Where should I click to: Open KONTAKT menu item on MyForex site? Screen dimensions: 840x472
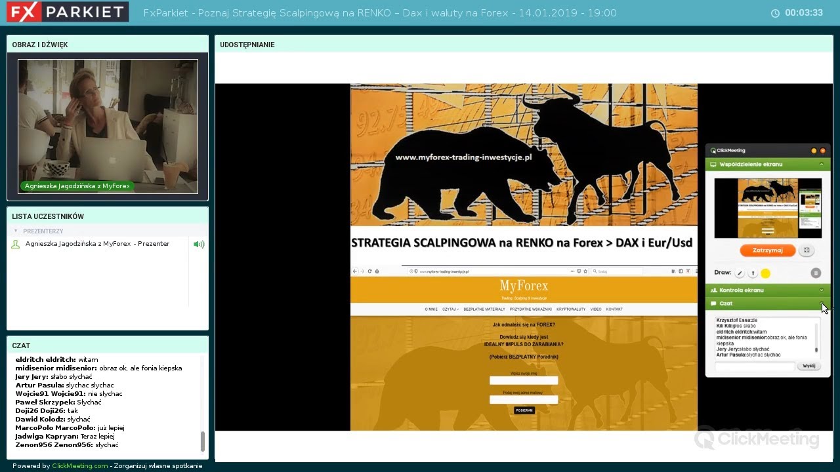click(x=614, y=309)
